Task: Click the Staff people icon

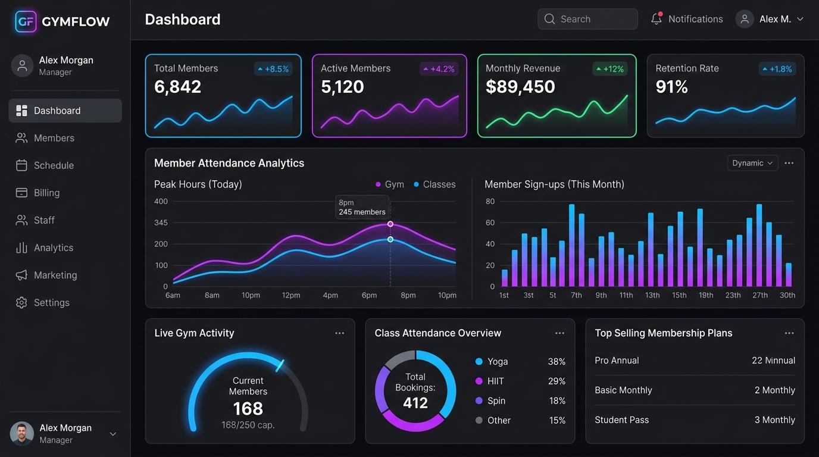Action: [x=21, y=220]
